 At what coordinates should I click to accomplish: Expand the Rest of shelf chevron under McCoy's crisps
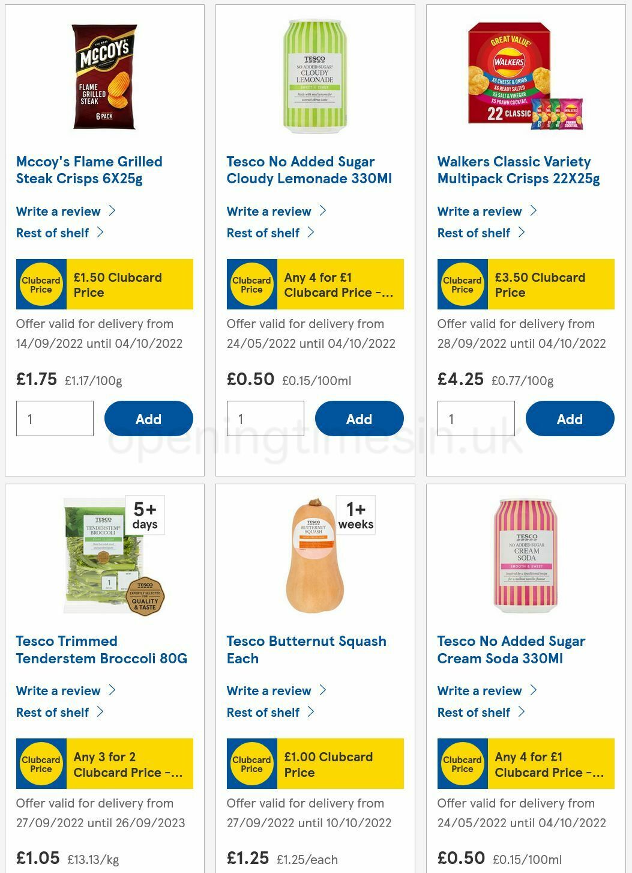[100, 233]
